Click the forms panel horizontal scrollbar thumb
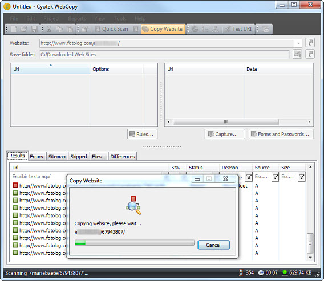The width and height of the screenshot is (324, 281). tap(226, 122)
